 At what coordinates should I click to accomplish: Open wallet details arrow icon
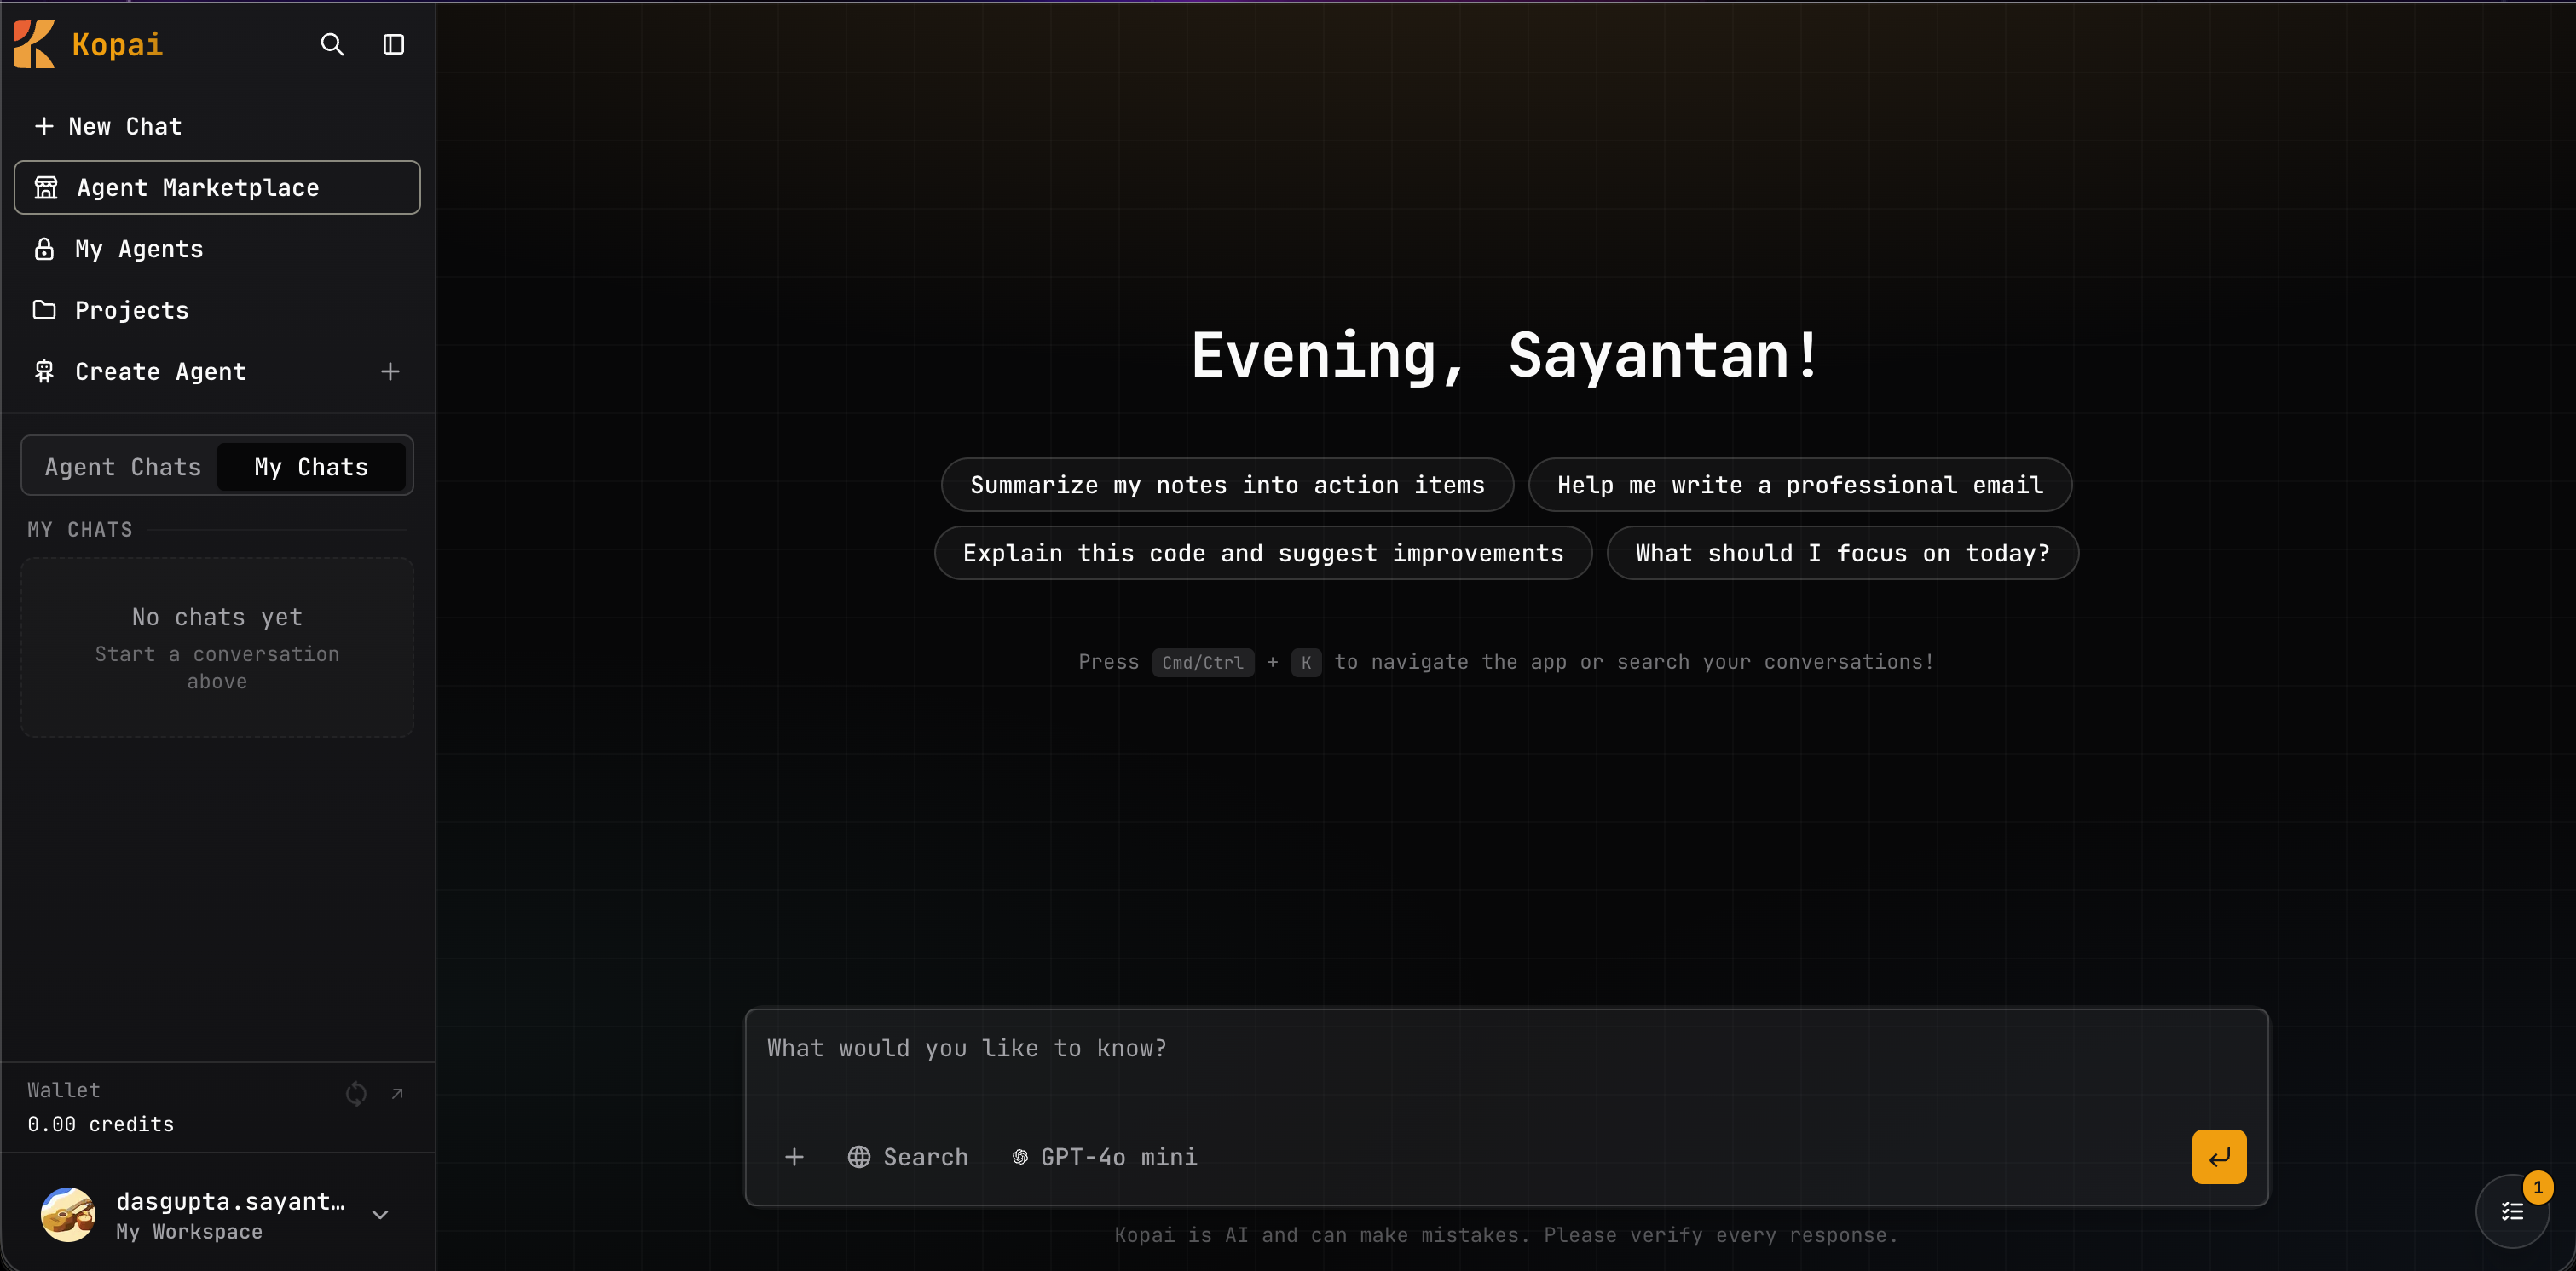397,1093
